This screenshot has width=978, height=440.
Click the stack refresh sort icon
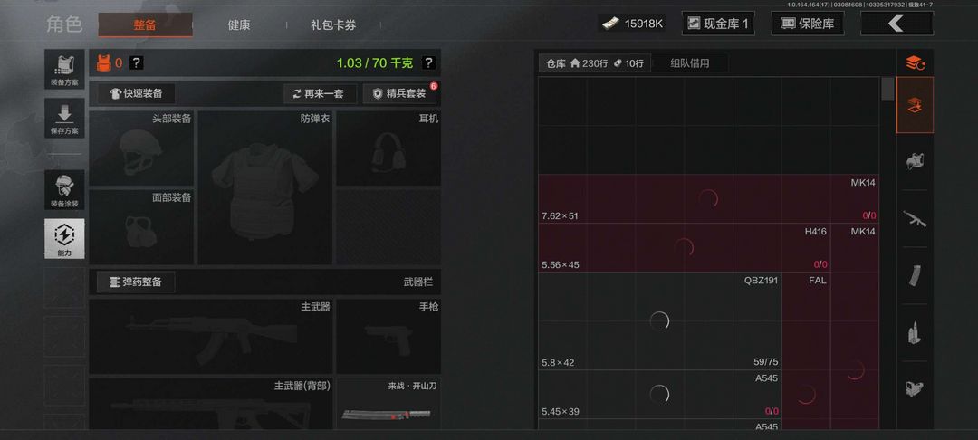point(915,62)
